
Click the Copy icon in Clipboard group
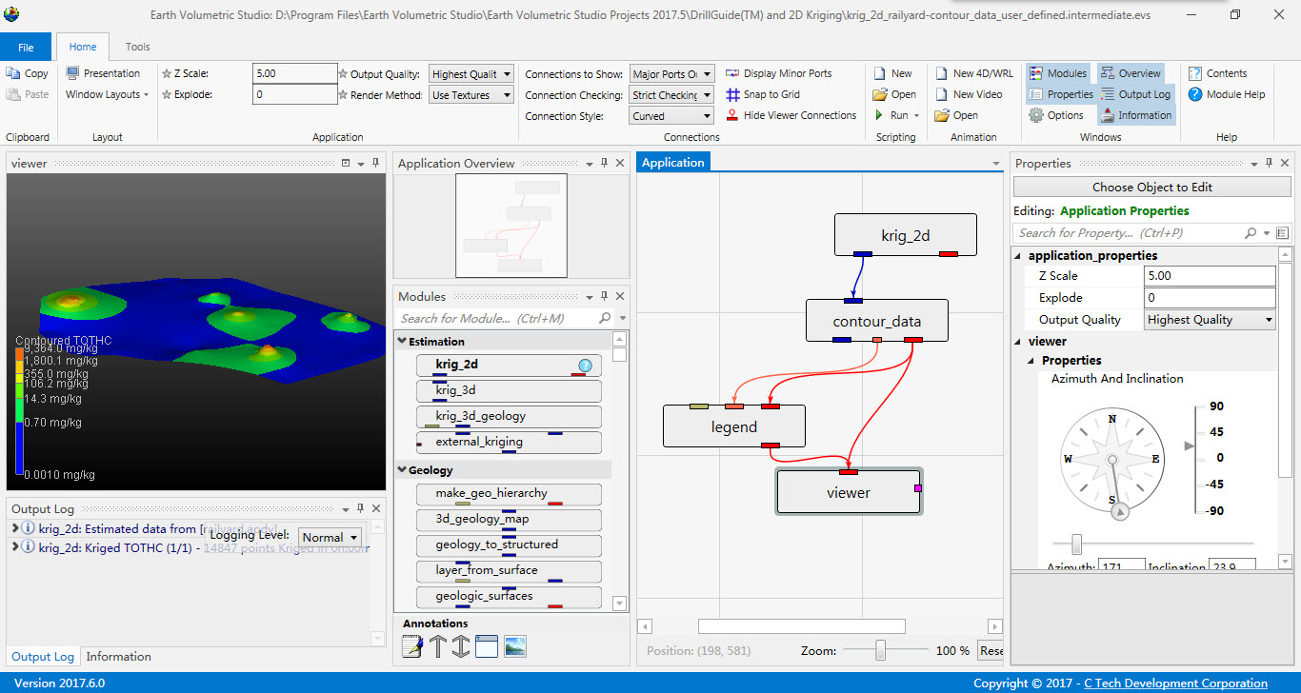(x=13, y=73)
